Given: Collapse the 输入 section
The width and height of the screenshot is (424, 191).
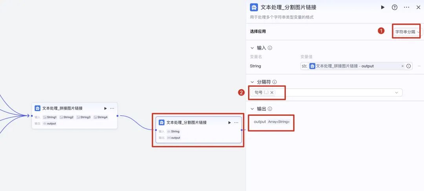Looking at the screenshot, I should [252, 48].
